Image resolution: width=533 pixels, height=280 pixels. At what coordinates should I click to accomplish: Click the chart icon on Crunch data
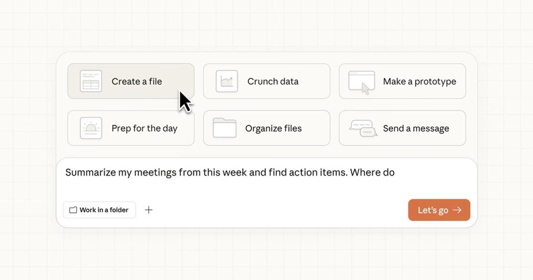pyautogui.click(x=227, y=81)
